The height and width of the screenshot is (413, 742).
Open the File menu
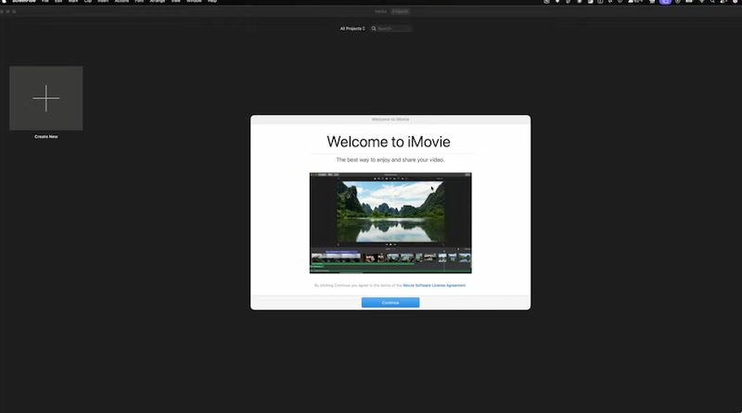(45, 2)
